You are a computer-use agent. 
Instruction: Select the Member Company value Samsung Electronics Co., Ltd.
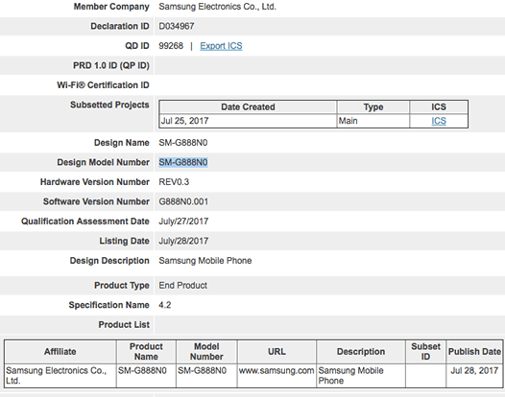point(217,7)
